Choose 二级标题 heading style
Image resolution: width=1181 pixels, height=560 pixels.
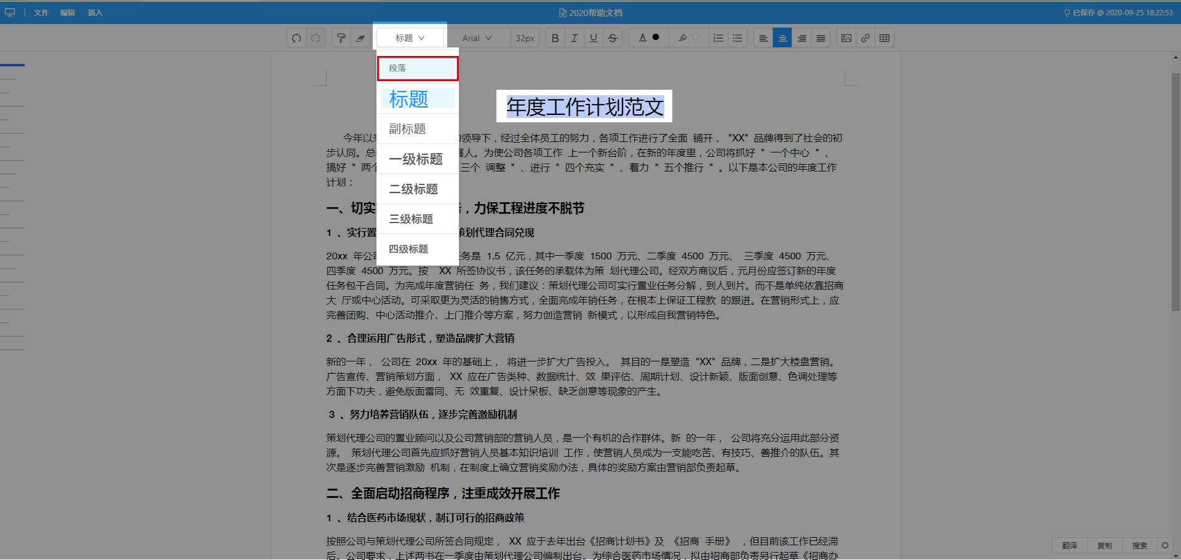coord(418,189)
